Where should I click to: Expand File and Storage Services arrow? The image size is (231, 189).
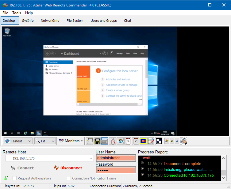point(71,73)
